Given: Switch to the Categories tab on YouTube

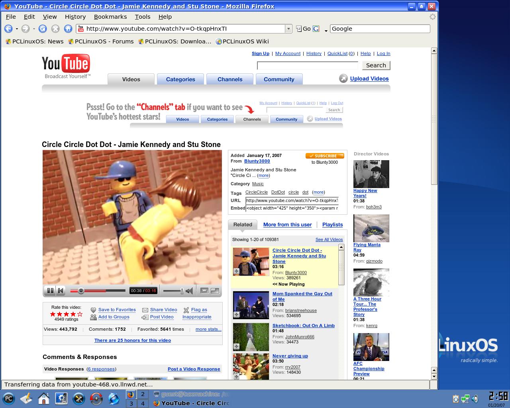Looking at the screenshot, I should (180, 79).
